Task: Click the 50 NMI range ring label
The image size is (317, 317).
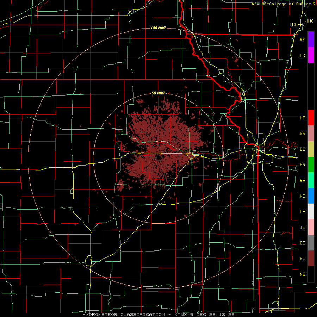Action: (158, 93)
